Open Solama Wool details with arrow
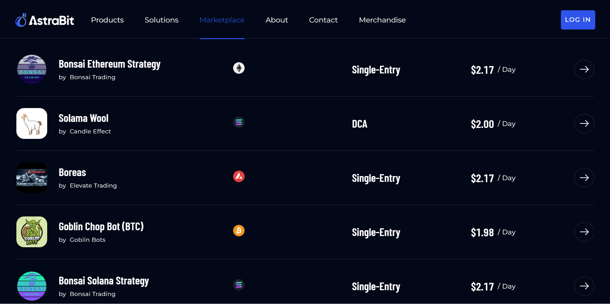The height and width of the screenshot is (304, 610). [584, 123]
